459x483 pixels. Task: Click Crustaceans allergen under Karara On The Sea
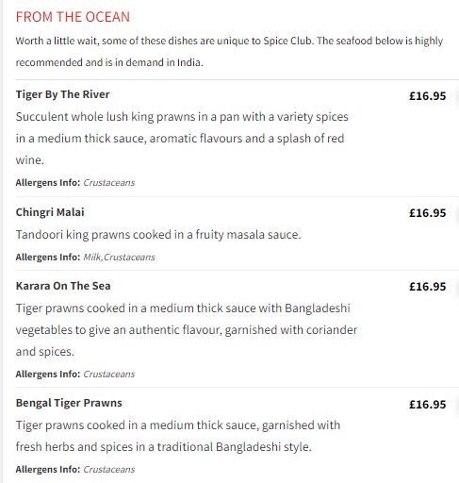109,375
